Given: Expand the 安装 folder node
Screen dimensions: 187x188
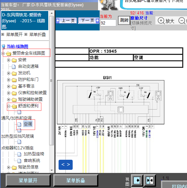Looking at the screenshot, I should (x=8, y=60).
